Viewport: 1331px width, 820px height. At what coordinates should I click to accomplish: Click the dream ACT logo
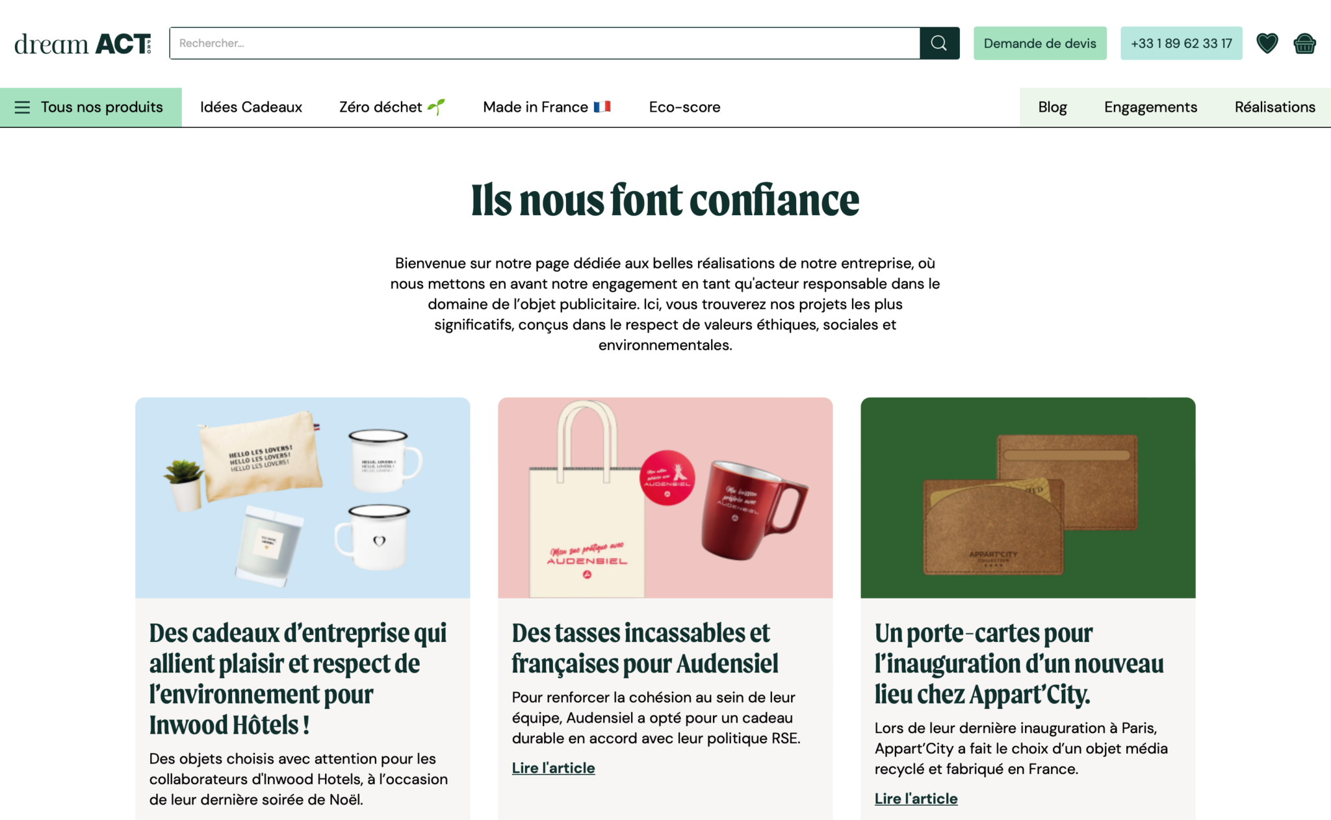tap(83, 44)
